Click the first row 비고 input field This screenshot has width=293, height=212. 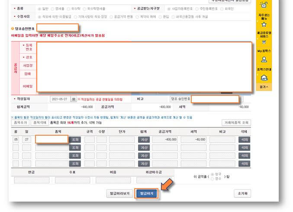pos(222,140)
